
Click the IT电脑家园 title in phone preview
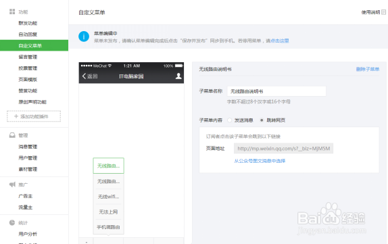pos(131,76)
